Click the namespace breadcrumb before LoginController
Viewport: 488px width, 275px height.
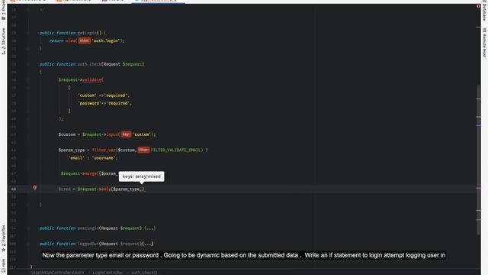[x=58, y=273]
